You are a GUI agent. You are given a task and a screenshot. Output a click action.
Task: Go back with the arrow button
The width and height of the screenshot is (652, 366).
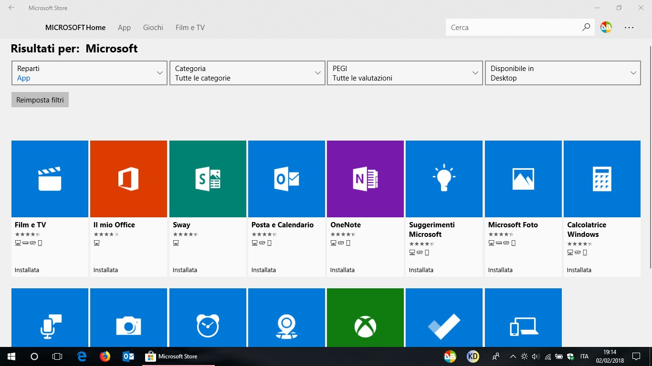(x=11, y=8)
